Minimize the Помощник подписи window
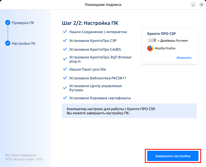This screenshot has width=206, height=167. [x=193, y=5]
